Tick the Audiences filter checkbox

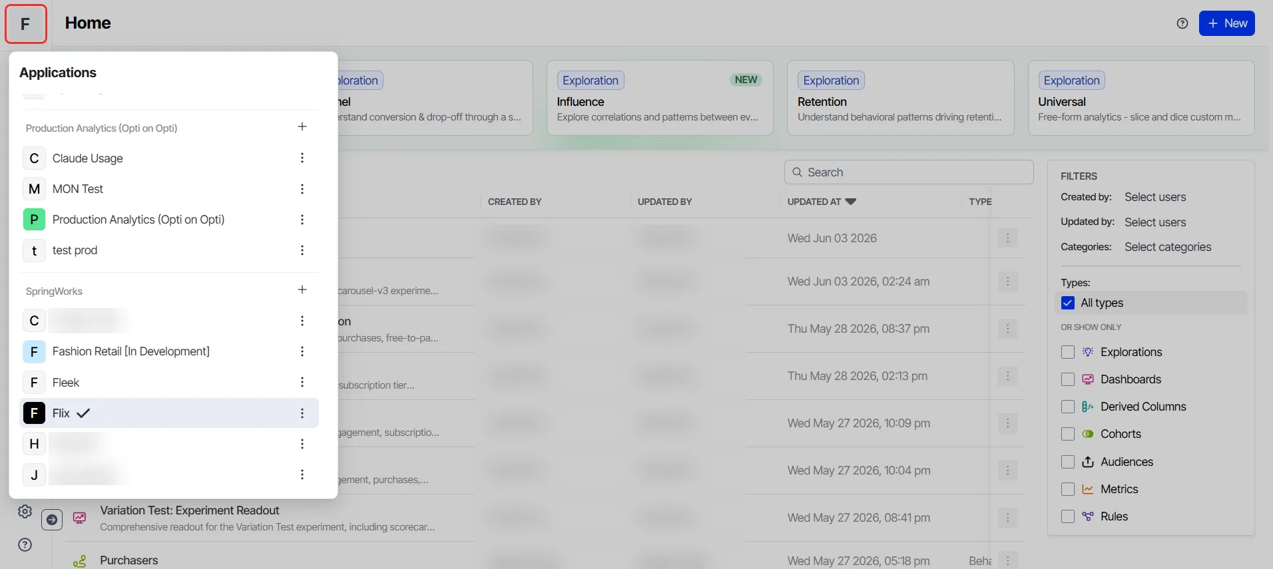click(1068, 462)
